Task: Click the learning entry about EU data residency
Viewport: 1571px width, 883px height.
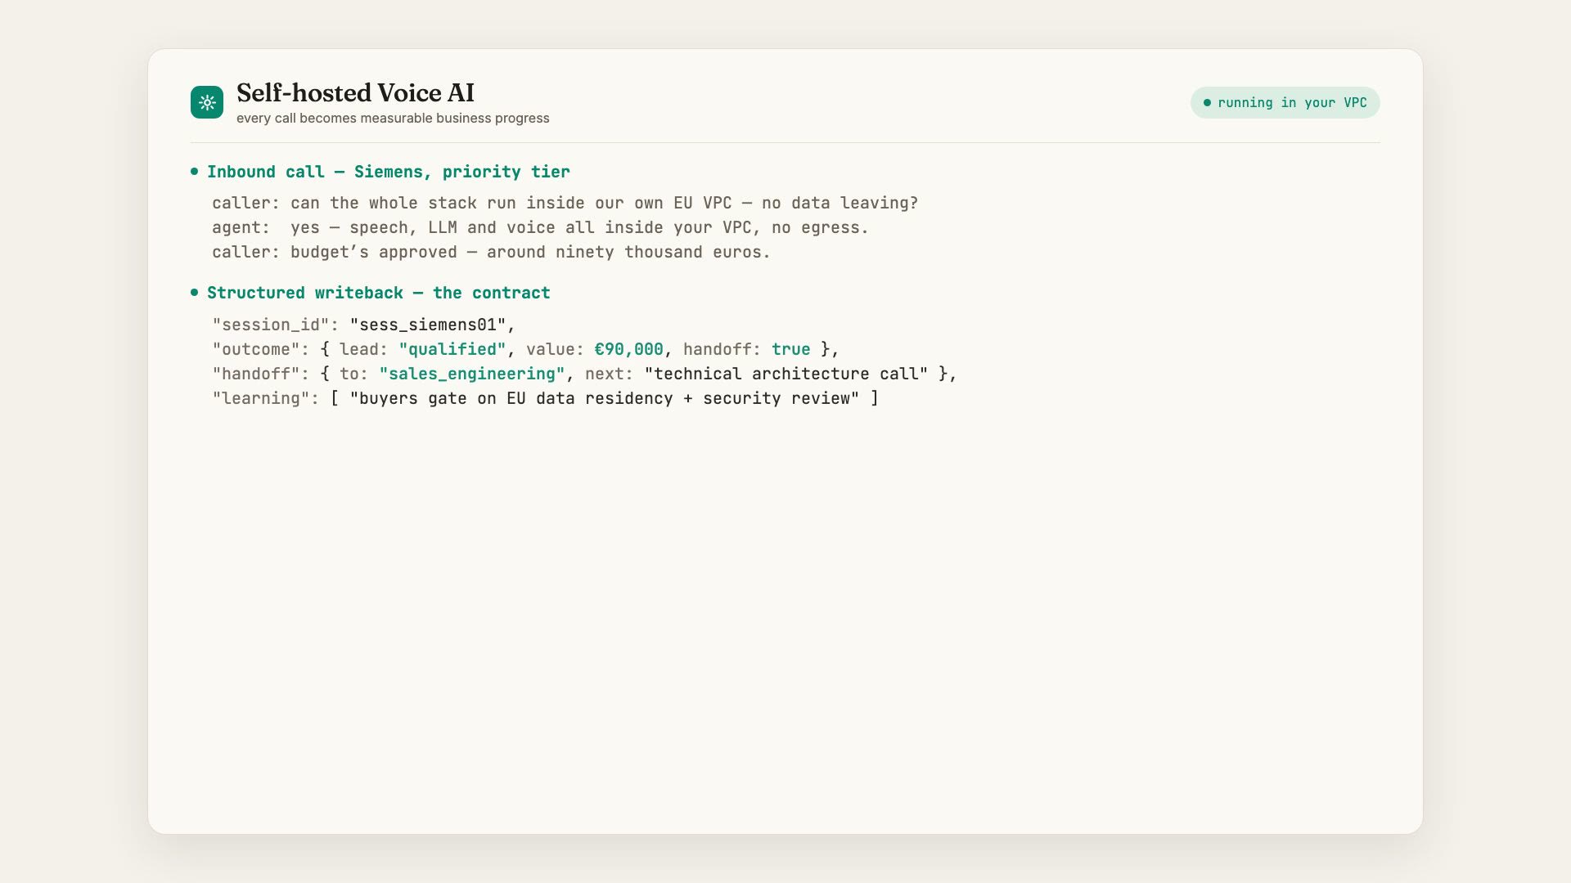Action: click(605, 398)
